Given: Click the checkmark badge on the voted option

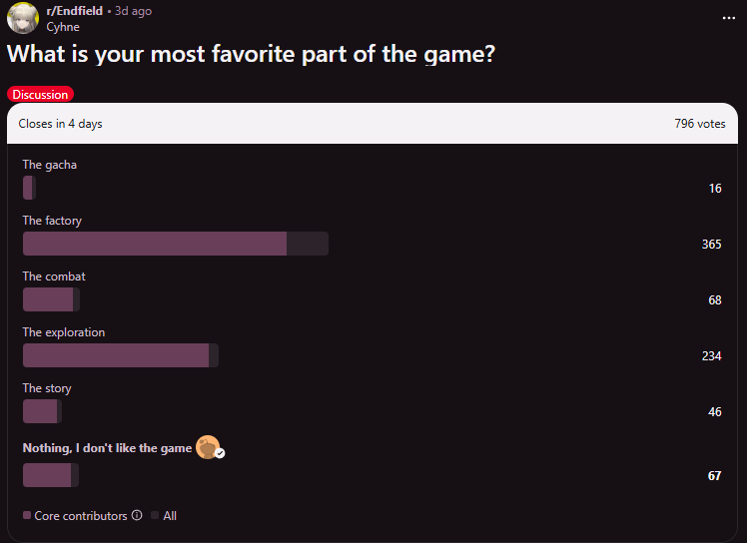Looking at the screenshot, I should (x=220, y=453).
